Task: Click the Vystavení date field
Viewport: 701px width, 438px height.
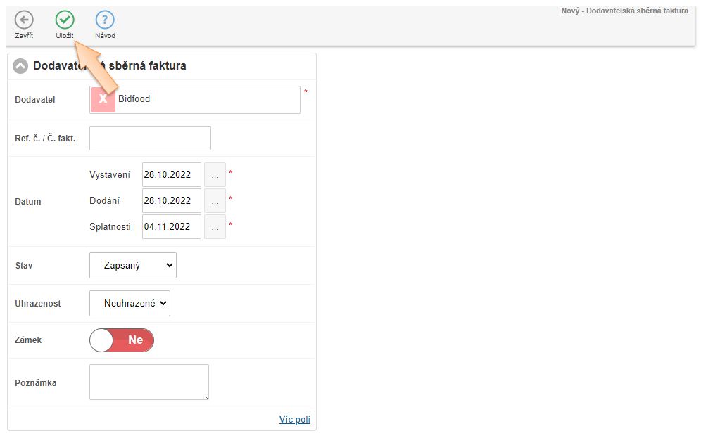Action: click(x=171, y=174)
